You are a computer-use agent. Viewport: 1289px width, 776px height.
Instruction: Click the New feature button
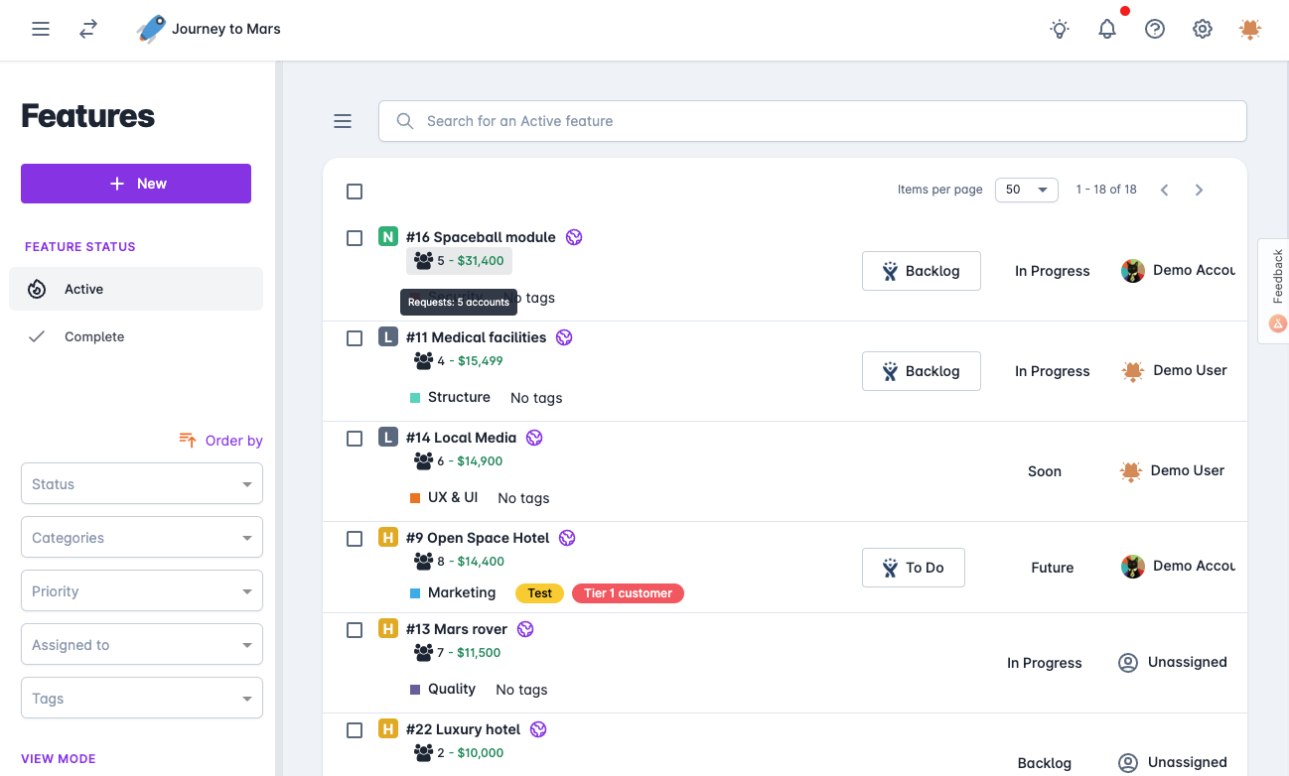point(136,184)
